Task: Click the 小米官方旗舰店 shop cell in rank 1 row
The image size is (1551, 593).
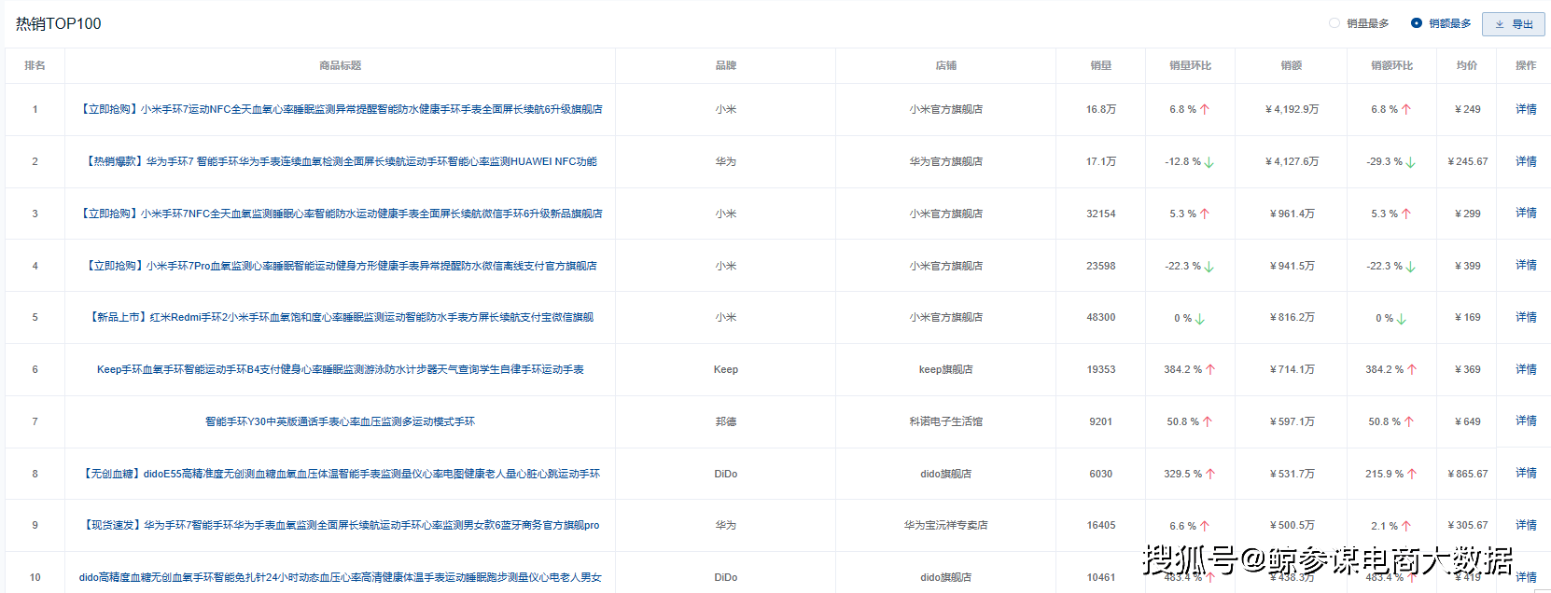Action: [946, 109]
